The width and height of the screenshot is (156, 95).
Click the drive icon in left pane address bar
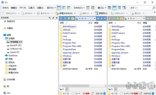77,18
